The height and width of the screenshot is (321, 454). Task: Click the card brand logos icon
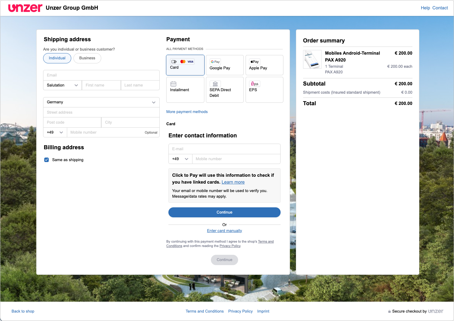pos(182,62)
